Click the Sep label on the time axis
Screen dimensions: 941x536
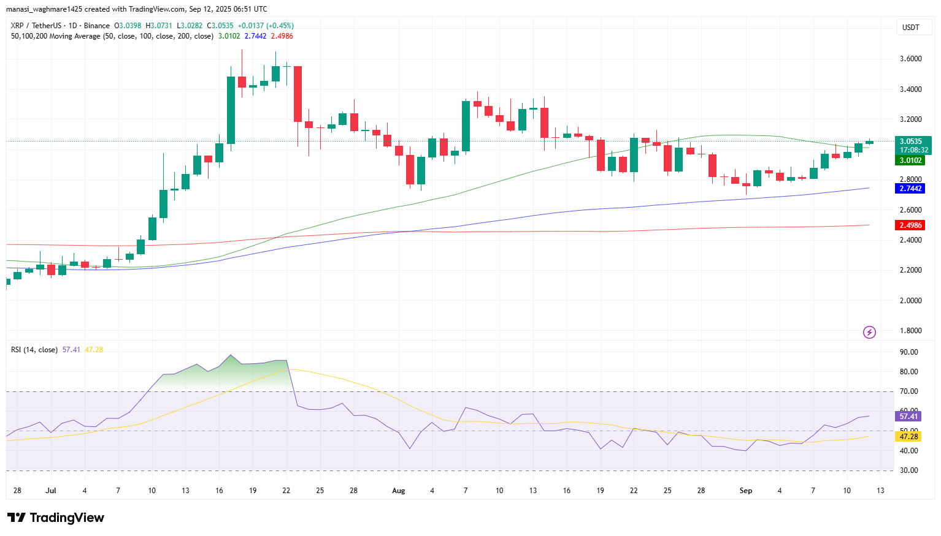(x=746, y=491)
